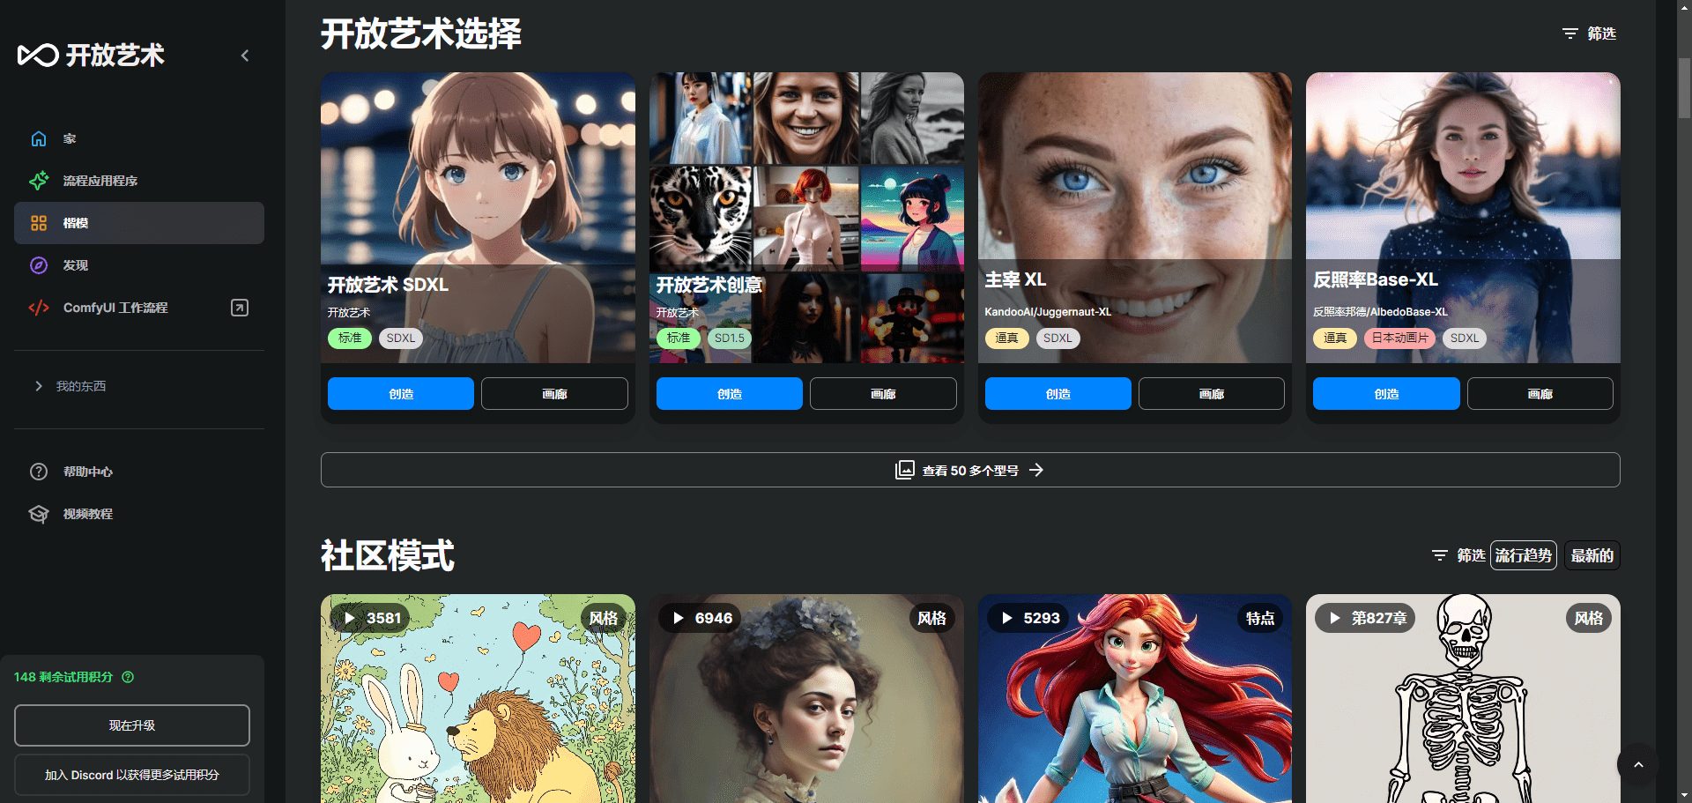
Task: Open the 发现 sidebar item
Action: pyautogui.click(x=139, y=265)
